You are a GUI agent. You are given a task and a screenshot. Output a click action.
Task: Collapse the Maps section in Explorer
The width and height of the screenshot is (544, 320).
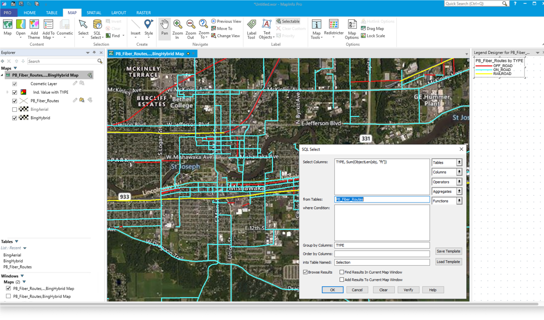click(x=15, y=68)
